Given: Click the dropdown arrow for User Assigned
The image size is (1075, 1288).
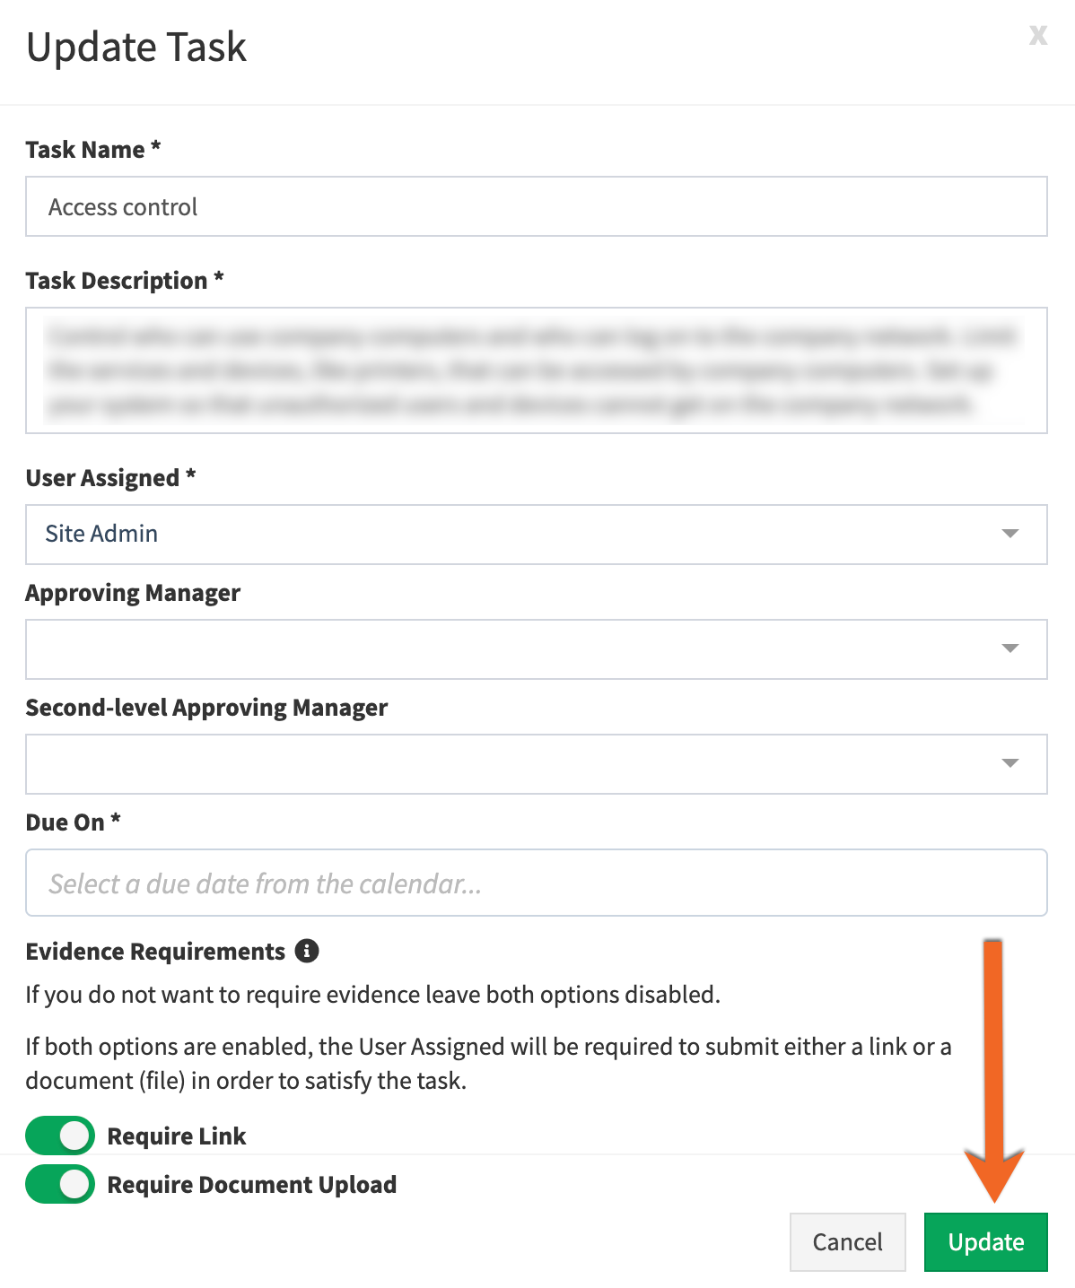Looking at the screenshot, I should (1010, 535).
